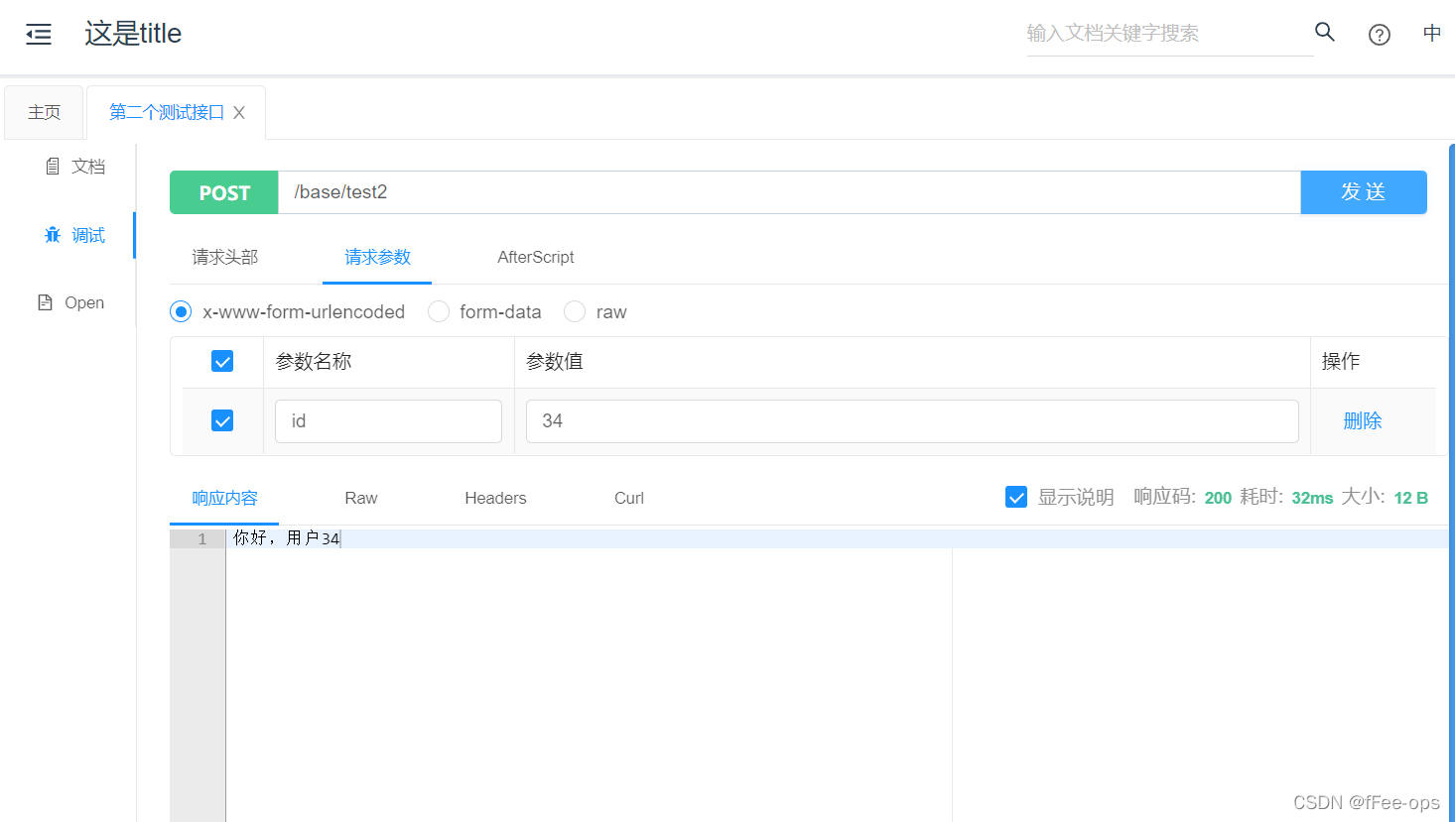1455x822 pixels.
Task: Focus the document keyword search box
Action: (1170, 34)
